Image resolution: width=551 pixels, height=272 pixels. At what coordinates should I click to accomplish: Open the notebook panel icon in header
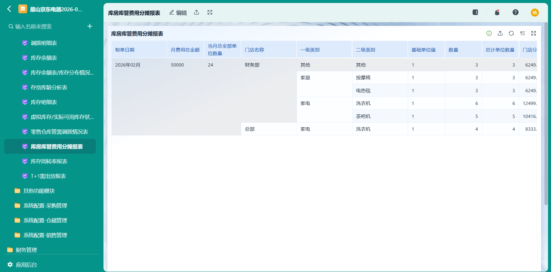[x=475, y=12]
